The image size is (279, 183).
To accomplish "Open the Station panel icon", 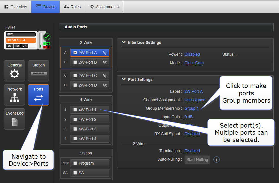I will pos(38,74).
